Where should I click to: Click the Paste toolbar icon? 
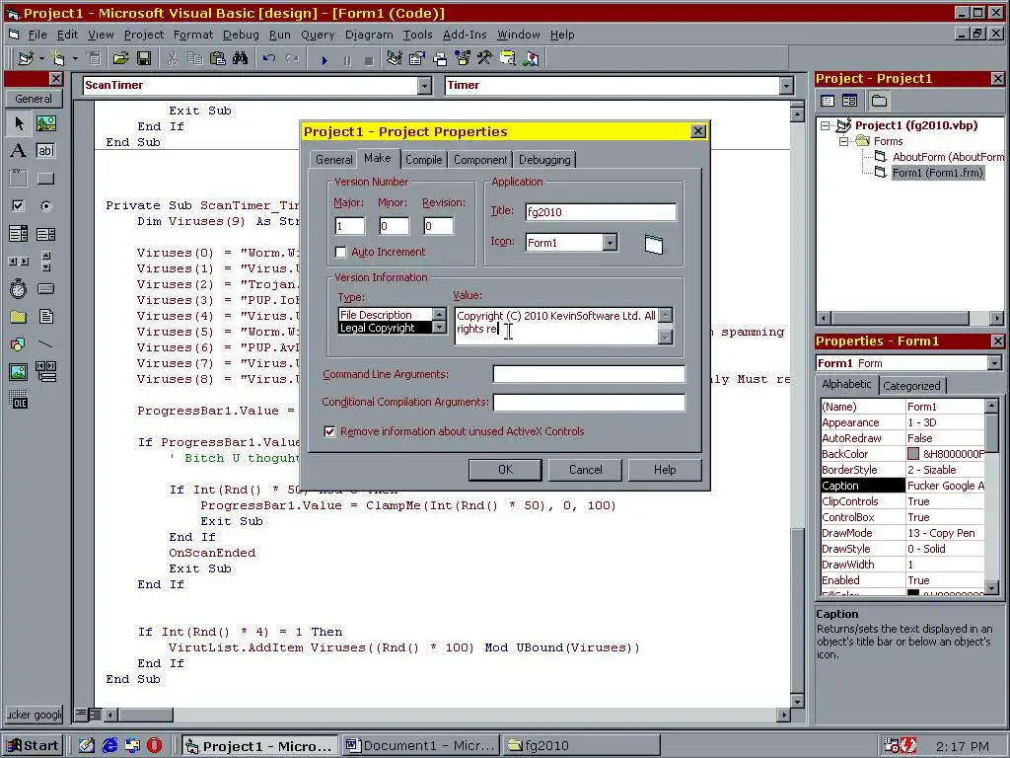[x=218, y=59]
